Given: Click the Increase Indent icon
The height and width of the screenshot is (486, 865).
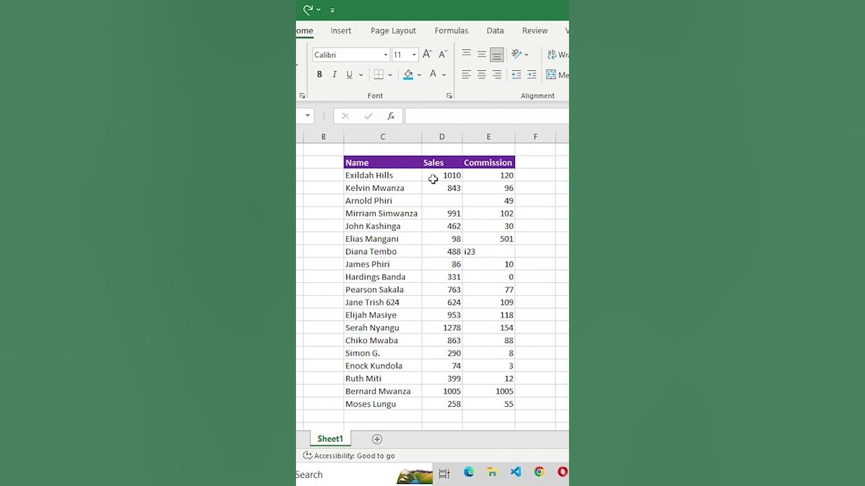Looking at the screenshot, I should (532, 75).
